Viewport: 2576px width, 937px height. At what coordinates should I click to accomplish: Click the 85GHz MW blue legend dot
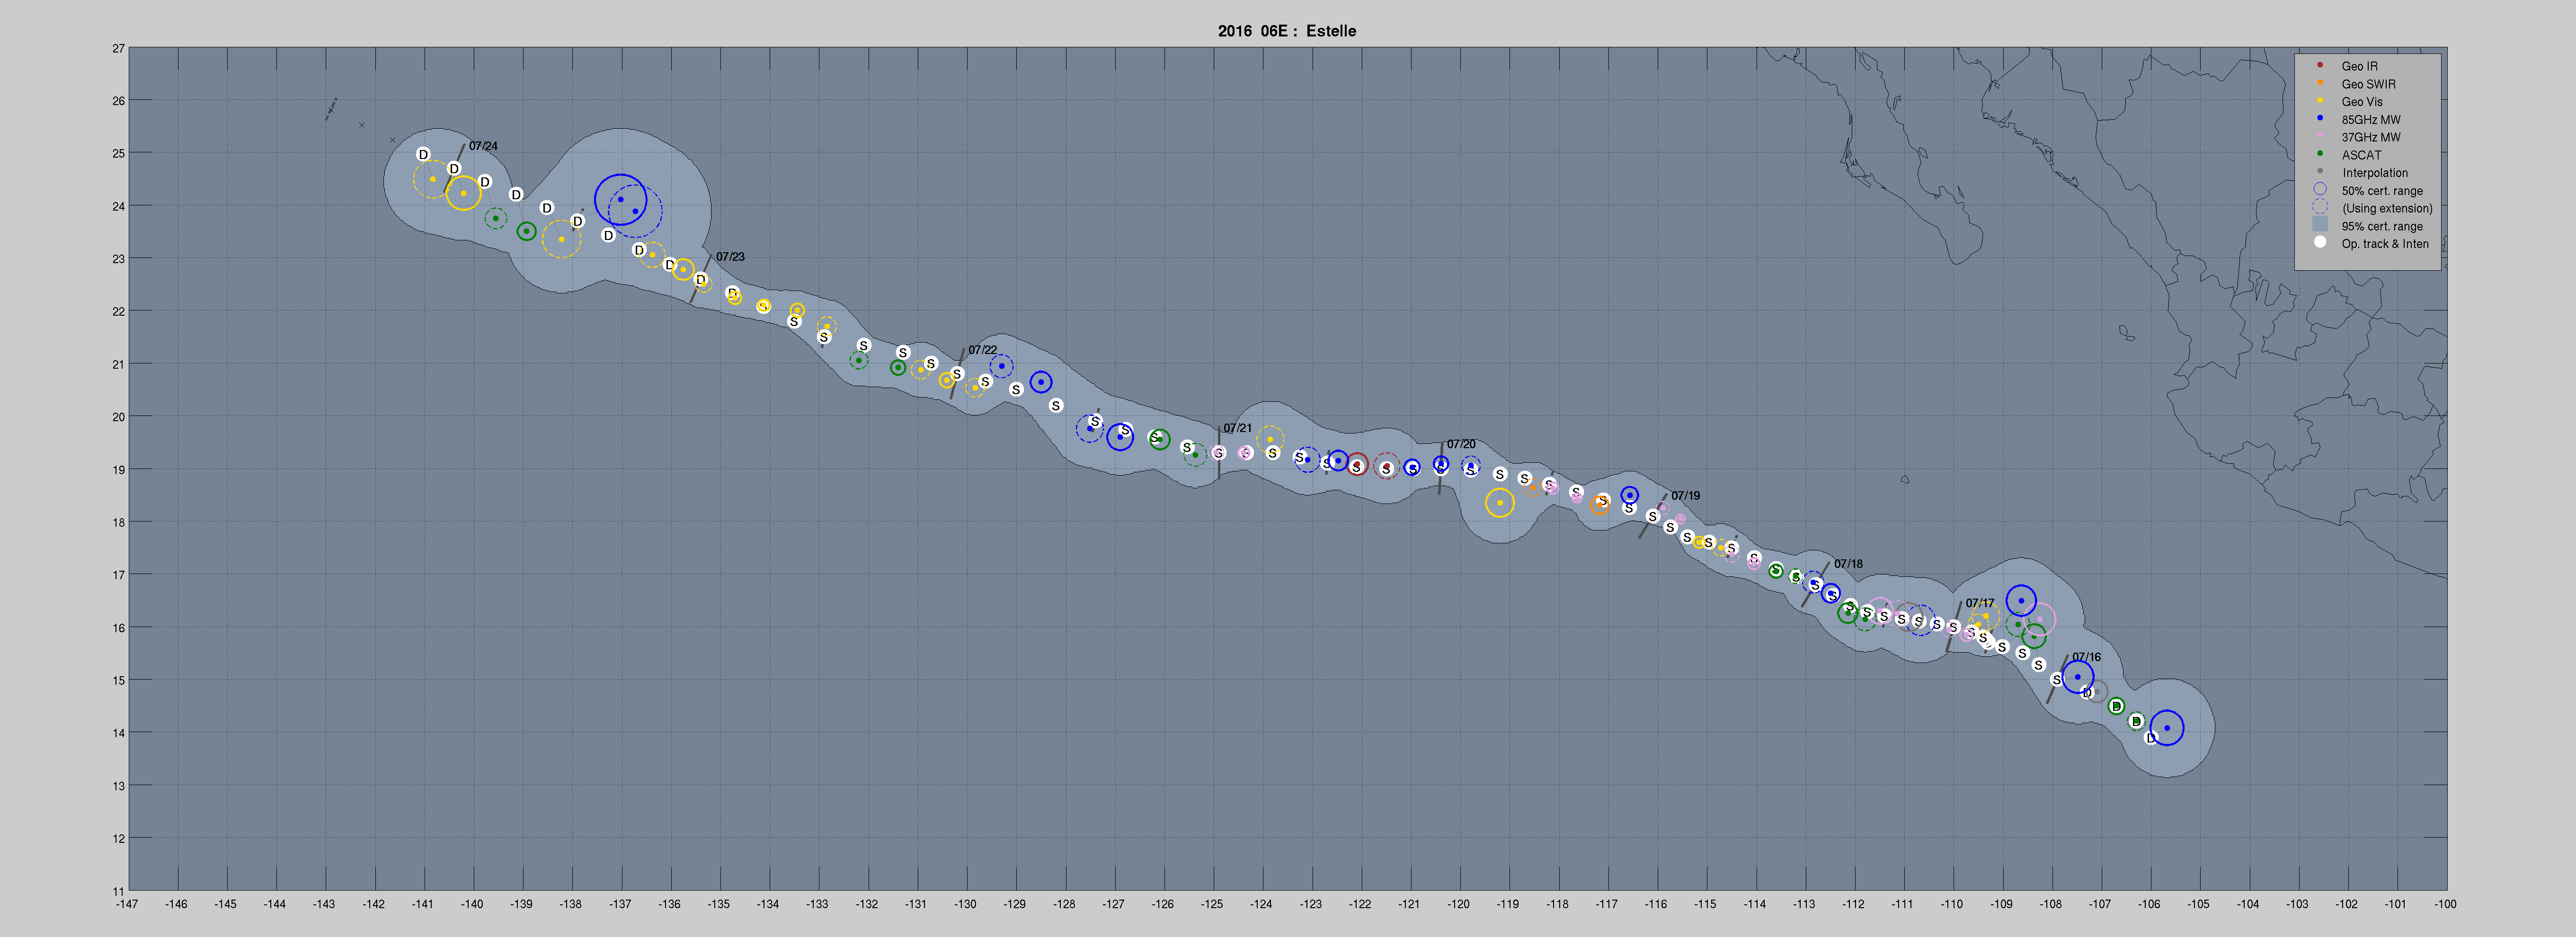pyautogui.click(x=2319, y=118)
